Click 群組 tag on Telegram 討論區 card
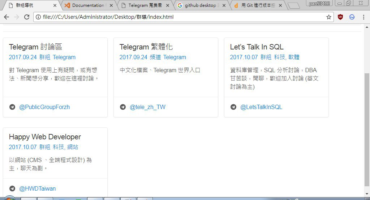Image resolution: width=370 pixels, height=200 pixels. click(x=44, y=57)
